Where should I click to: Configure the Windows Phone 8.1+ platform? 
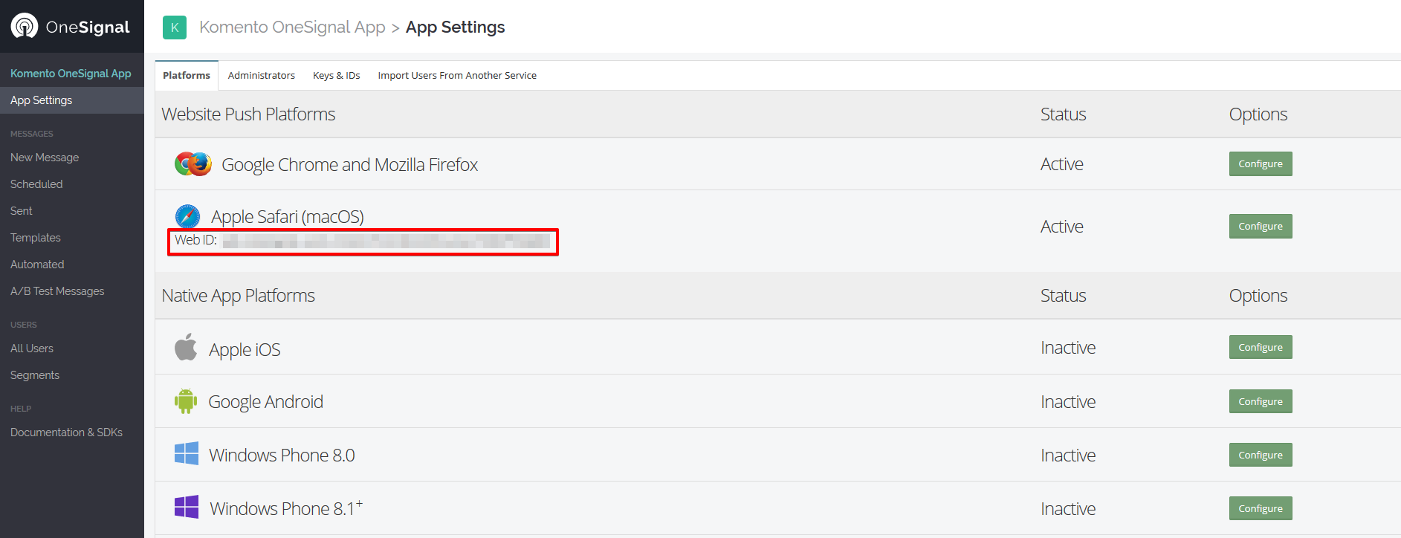(x=1261, y=508)
